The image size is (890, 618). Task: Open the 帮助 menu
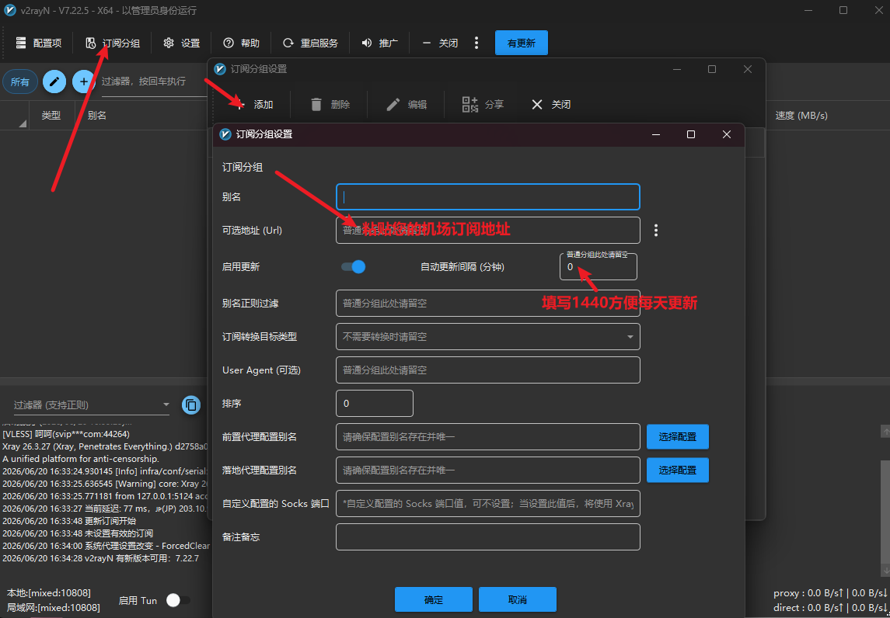tap(241, 43)
